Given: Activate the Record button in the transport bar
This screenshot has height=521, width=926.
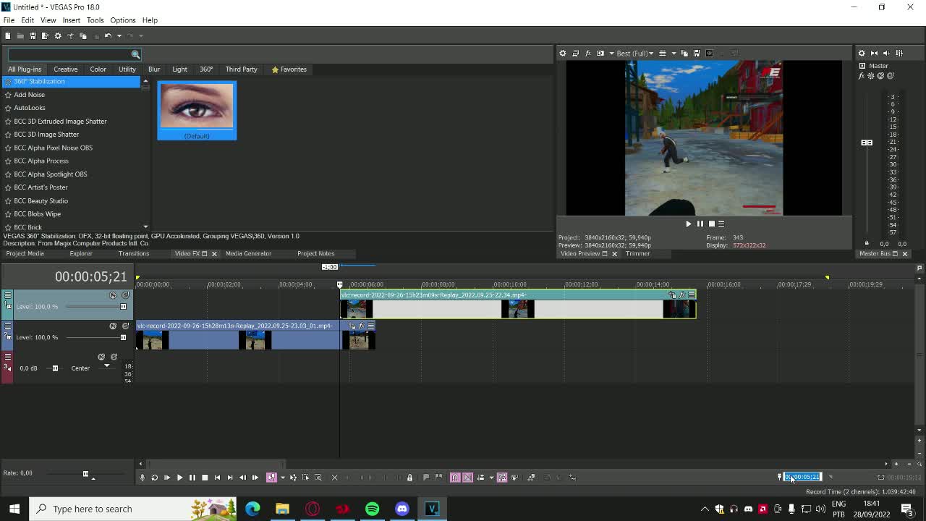Looking at the screenshot, I should point(143,478).
